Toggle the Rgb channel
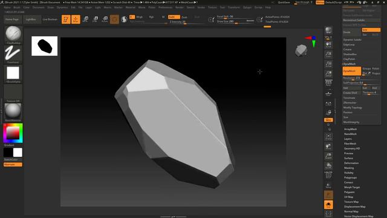The image size is (387, 218). [x=151, y=17]
